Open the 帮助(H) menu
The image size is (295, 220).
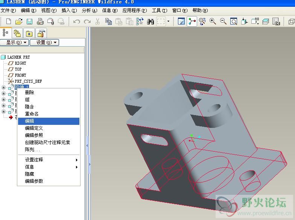[x=200, y=11]
